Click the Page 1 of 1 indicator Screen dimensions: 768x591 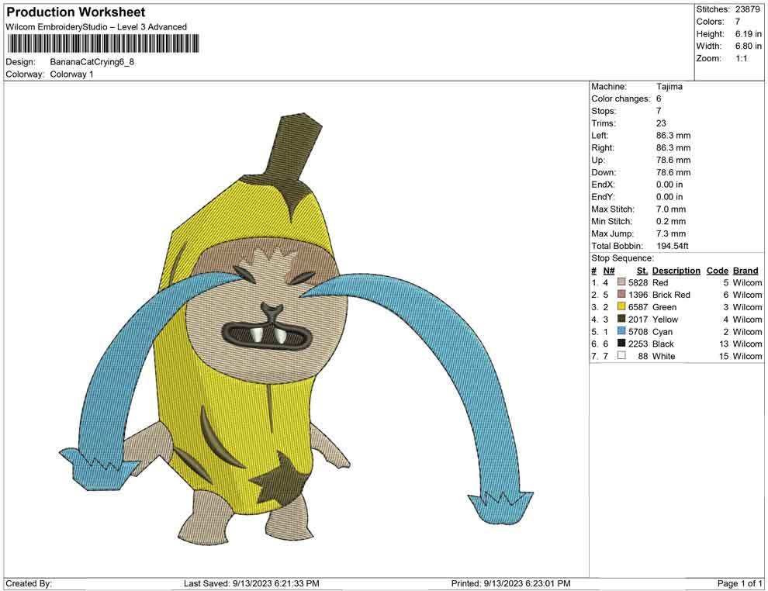(x=739, y=583)
